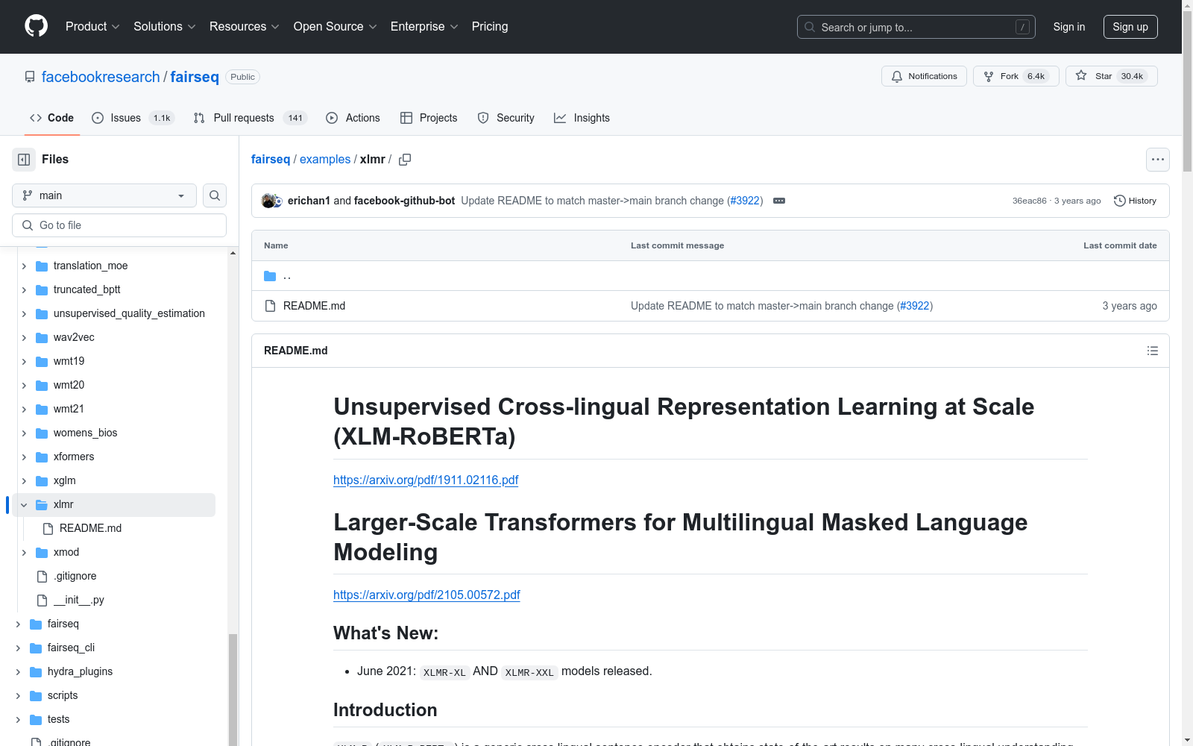Screen dimensions: 1193x746
Task: Select __init__.py in the file tree
Action: [78, 600]
